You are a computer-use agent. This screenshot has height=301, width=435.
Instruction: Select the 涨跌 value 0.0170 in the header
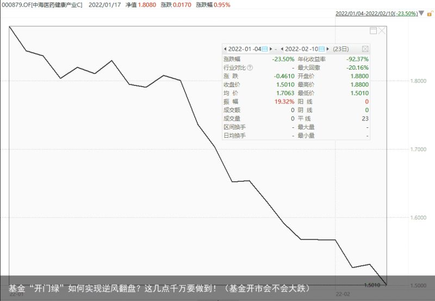coord(182,5)
